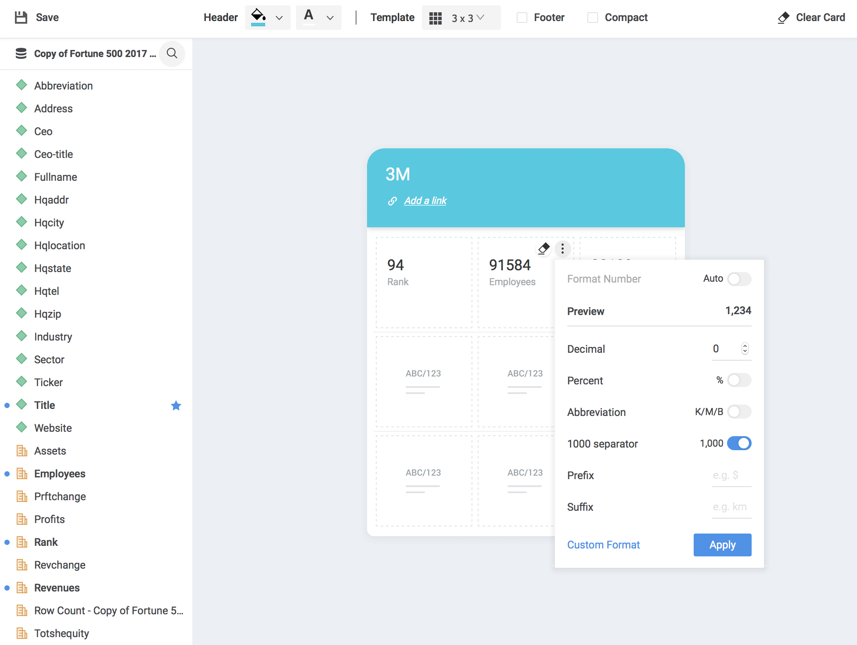Image resolution: width=857 pixels, height=645 pixels.
Task: Open the field search magnifier
Action: coord(172,54)
